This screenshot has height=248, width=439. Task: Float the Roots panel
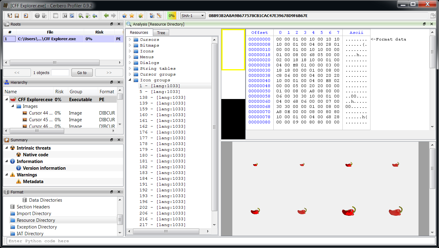pyautogui.click(x=112, y=24)
